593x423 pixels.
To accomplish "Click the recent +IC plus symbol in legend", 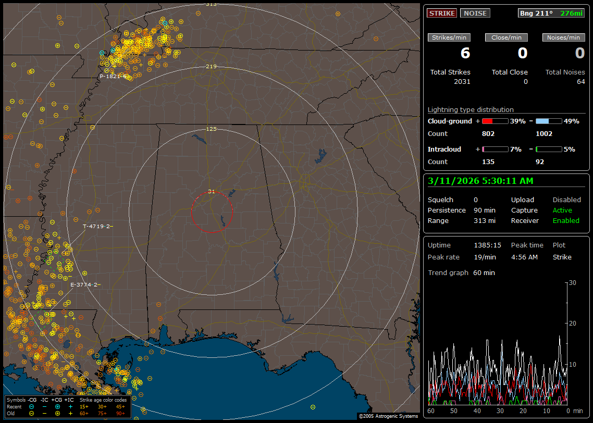I will coord(70,406).
